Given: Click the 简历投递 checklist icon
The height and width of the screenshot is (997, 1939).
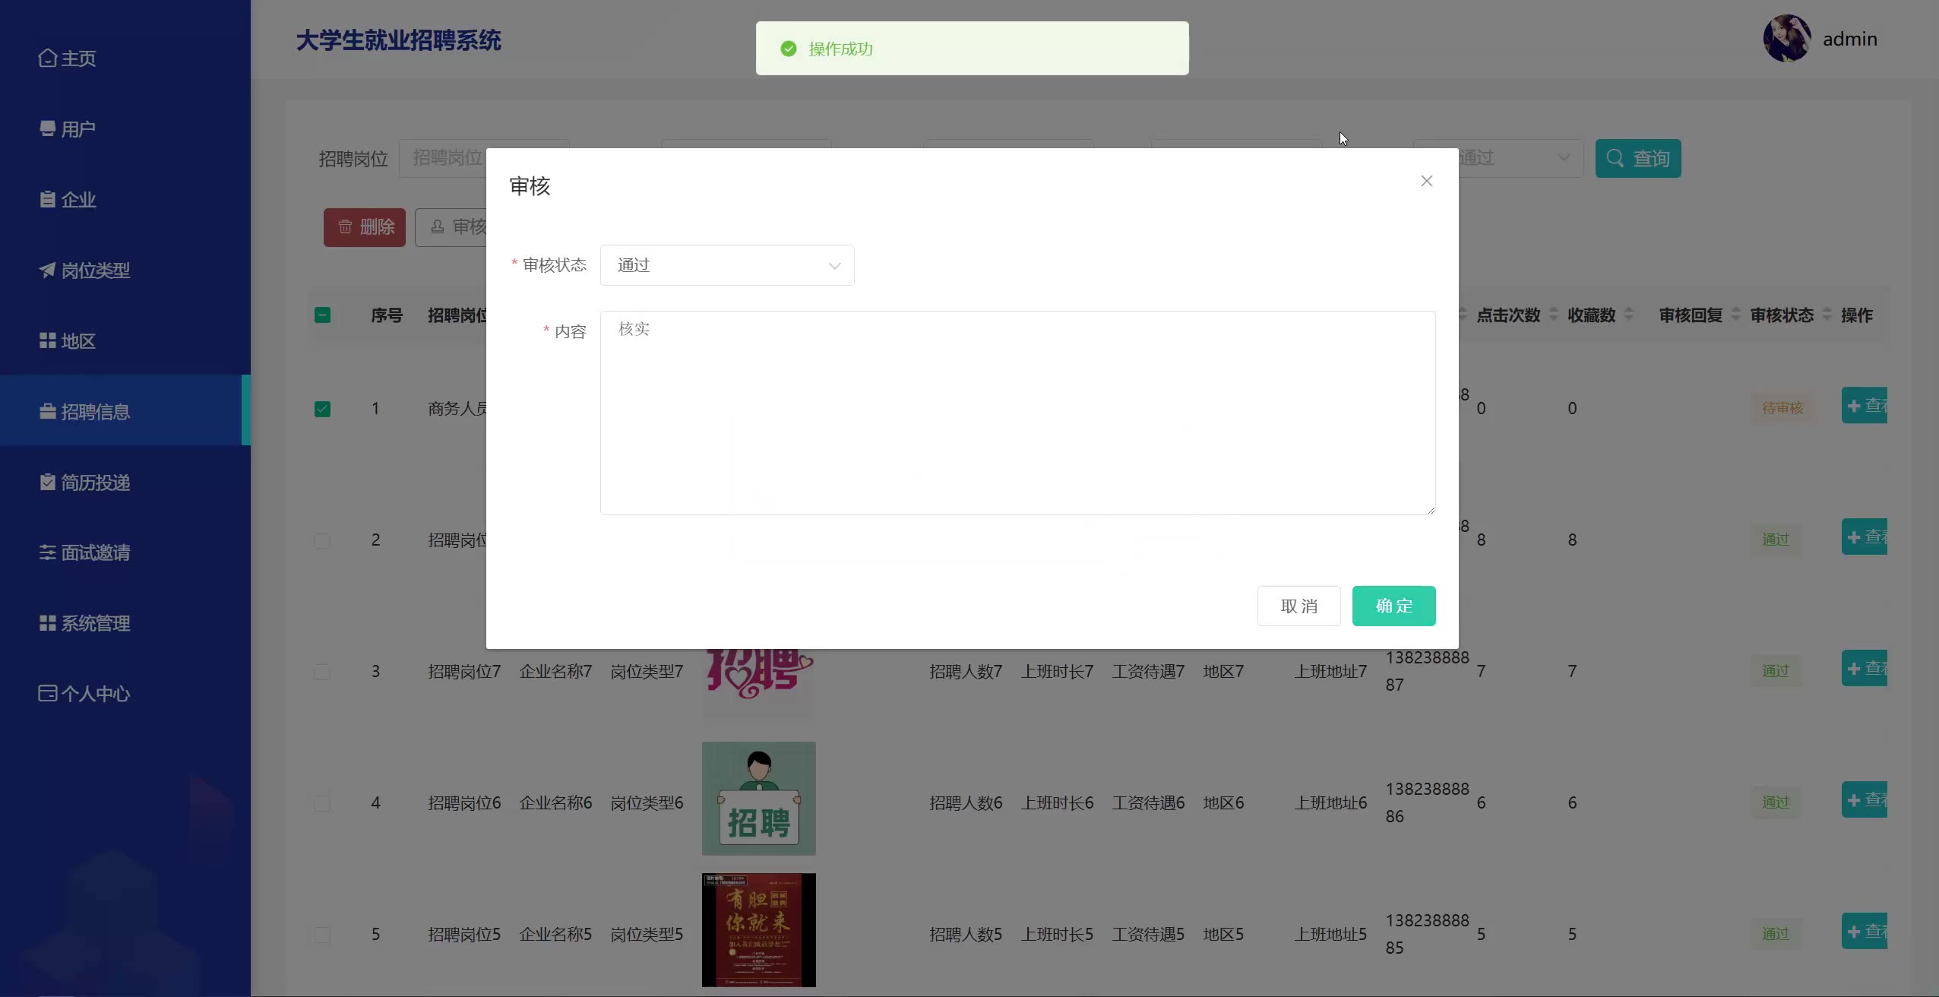Looking at the screenshot, I should coord(47,482).
